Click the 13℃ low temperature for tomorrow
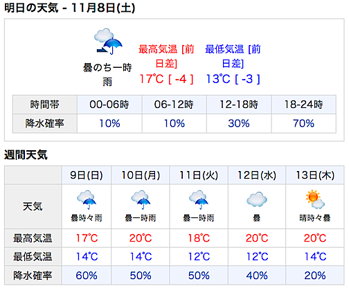349x288 pixels. coord(218,79)
